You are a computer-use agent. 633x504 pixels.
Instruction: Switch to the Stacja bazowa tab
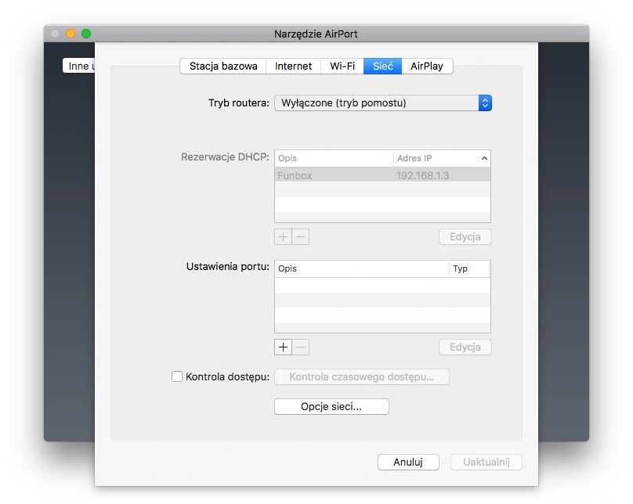pos(223,66)
